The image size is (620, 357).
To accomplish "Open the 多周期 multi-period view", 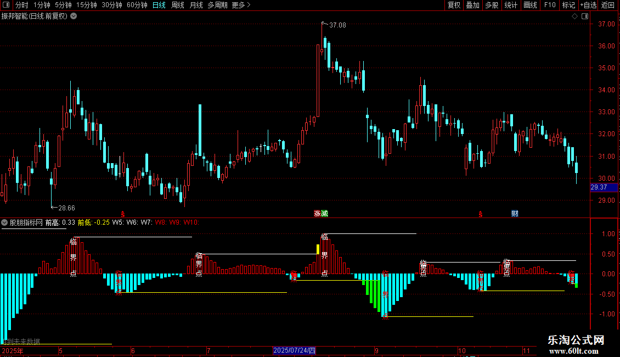I will (x=217, y=5).
